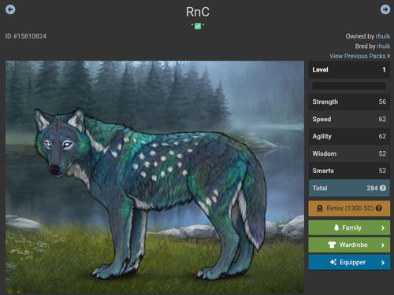The height and width of the screenshot is (295, 394).
Task: Click the Speed 62 stat row
Action: 349,119
